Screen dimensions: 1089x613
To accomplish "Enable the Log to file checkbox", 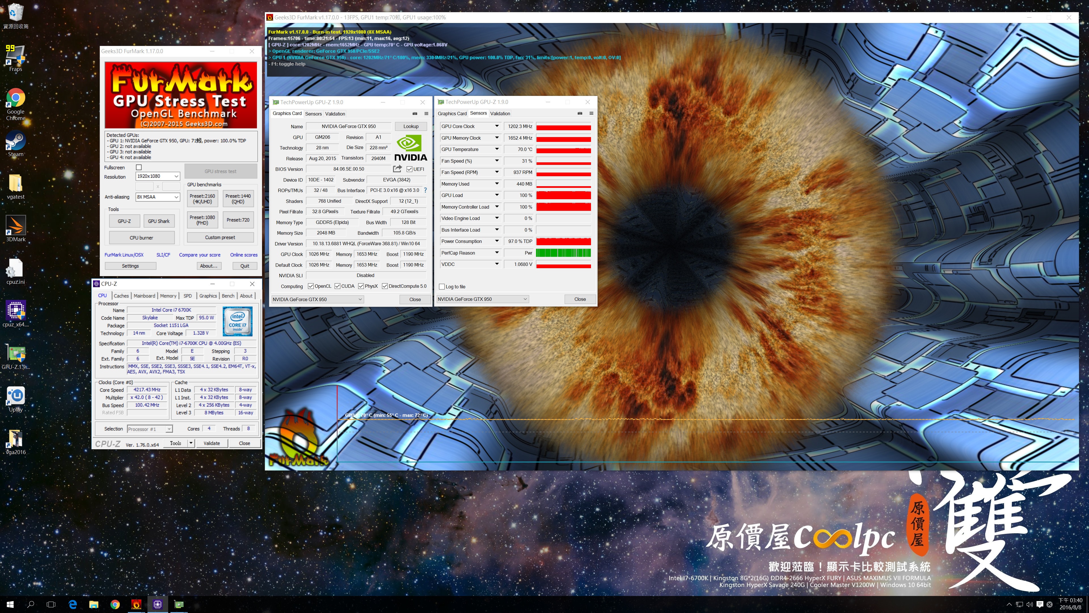I will tap(442, 287).
